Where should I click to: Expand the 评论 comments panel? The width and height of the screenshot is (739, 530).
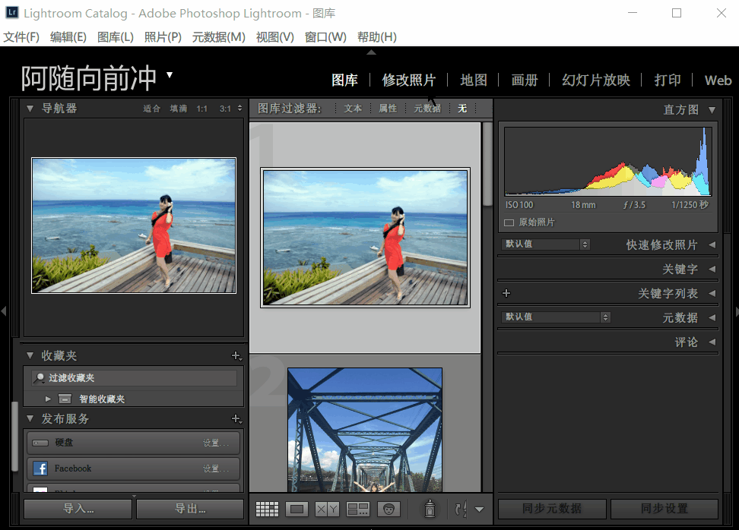[712, 342]
